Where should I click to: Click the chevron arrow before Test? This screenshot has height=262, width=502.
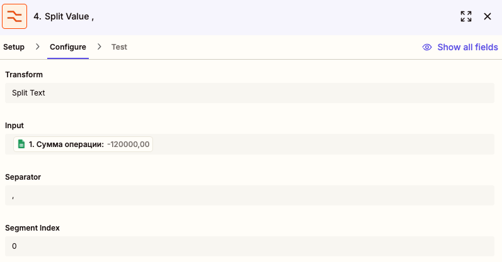pyautogui.click(x=100, y=46)
